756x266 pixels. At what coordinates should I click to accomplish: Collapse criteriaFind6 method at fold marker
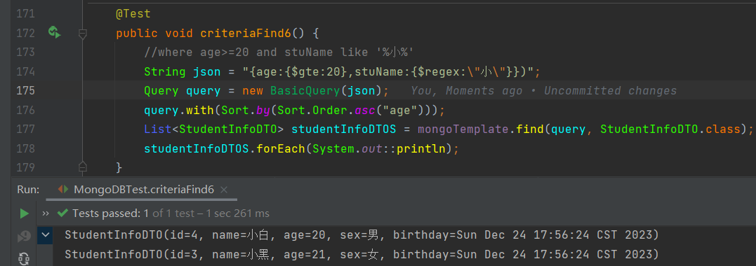coord(82,34)
